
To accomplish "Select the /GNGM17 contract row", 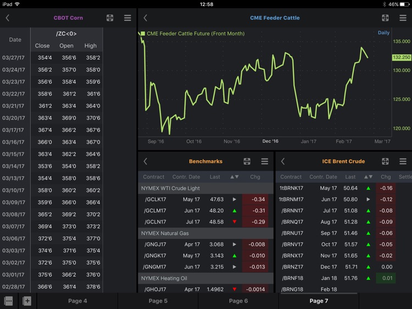I will click(206, 267).
